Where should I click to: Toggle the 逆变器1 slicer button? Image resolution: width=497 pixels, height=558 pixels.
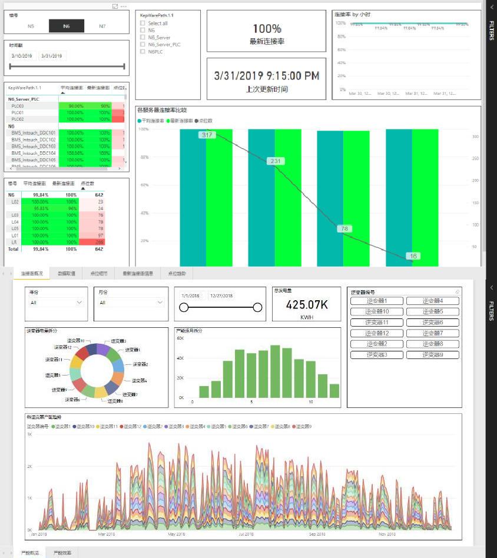377,301
